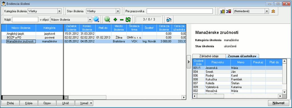Click the Školiteľ column header

[x=149, y=28]
